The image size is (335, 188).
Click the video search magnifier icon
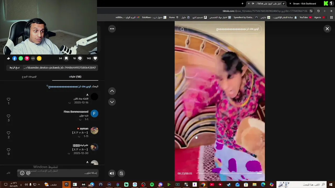pos(182,29)
